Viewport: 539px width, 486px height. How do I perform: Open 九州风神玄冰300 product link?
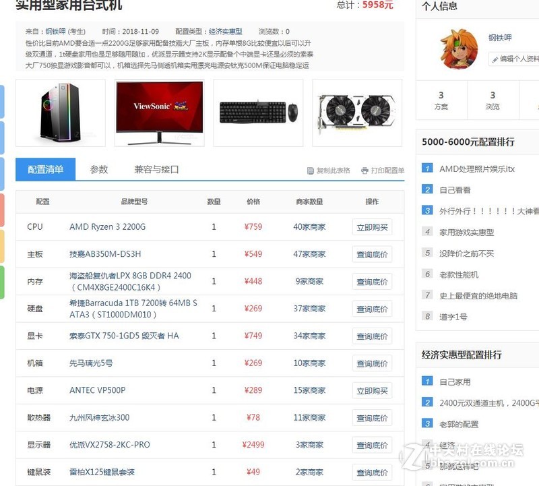tap(99, 417)
